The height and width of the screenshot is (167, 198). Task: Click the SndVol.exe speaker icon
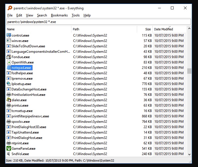pyautogui.click(x=9, y=154)
